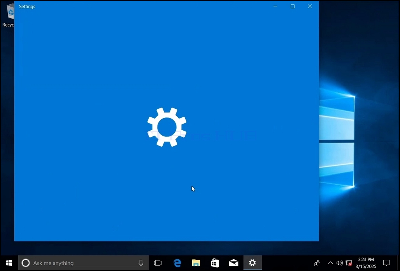The width and height of the screenshot is (400, 271).
Task: Click into Ask me anything search box
Action: click(83, 263)
